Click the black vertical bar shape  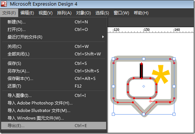[x=142, y=71]
